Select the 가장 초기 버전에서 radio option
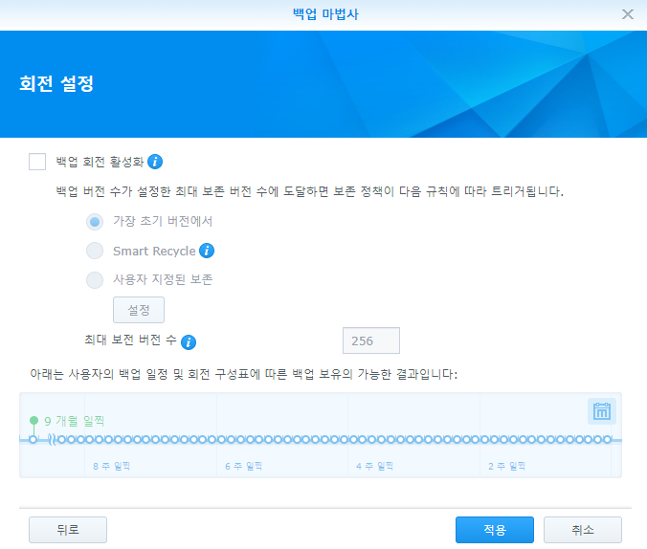Image resolution: width=647 pixels, height=549 pixels. click(x=95, y=222)
